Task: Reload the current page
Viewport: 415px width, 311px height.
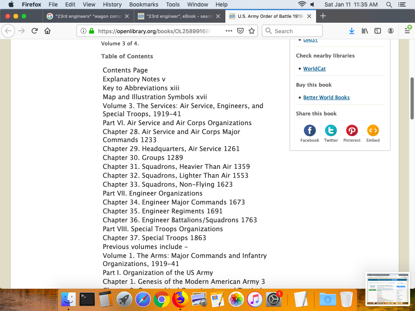Action: [x=34, y=31]
